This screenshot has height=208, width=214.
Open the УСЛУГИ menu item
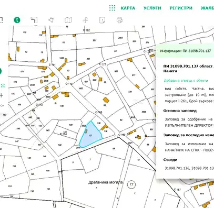coord(152,8)
